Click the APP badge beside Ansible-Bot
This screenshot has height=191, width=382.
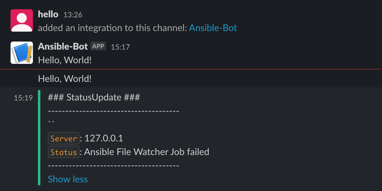(98, 46)
